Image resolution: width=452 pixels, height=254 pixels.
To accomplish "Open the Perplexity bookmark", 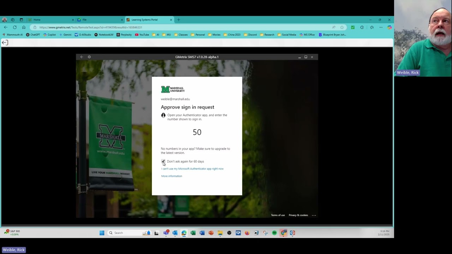I will (124, 35).
